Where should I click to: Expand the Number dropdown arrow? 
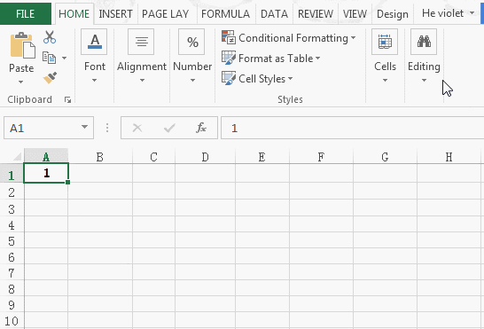[x=192, y=80]
